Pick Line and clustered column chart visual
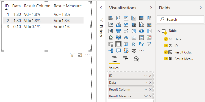The image size is (205, 102). click(x=142, y=25)
